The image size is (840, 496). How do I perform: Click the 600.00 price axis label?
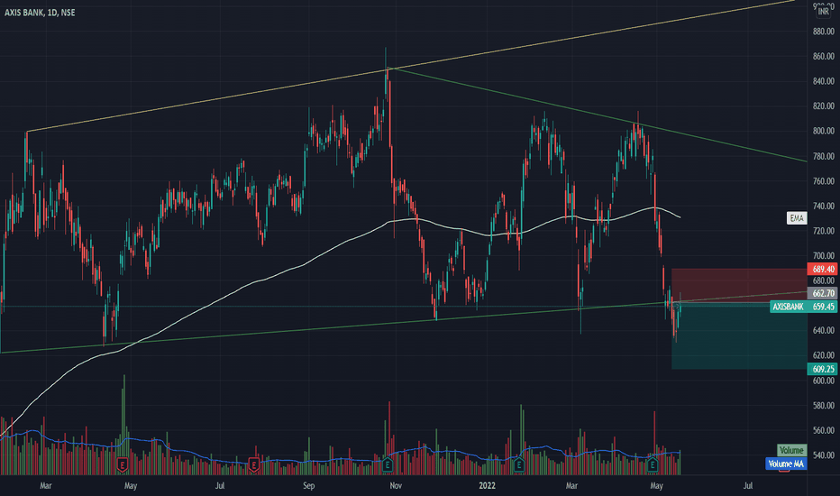(x=824, y=381)
